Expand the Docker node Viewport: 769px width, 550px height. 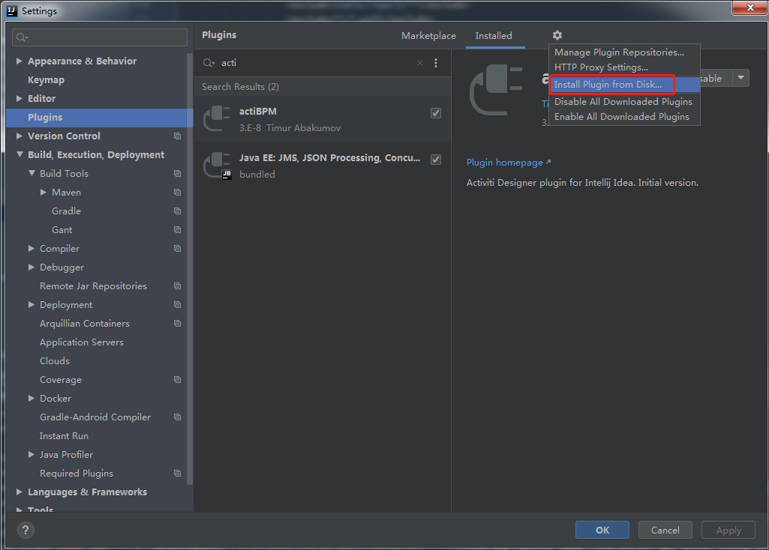pyautogui.click(x=32, y=398)
